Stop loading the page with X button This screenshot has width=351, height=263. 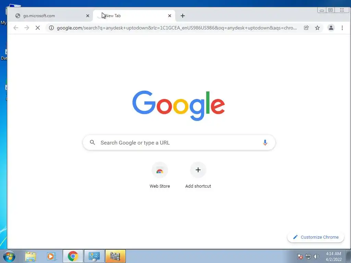click(x=38, y=28)
